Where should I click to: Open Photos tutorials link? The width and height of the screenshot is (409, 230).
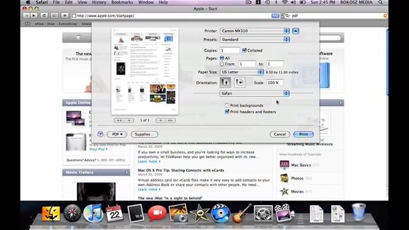[297, 178]
